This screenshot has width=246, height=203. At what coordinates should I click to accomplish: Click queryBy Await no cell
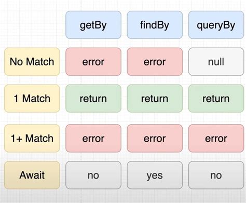(216, 175)
